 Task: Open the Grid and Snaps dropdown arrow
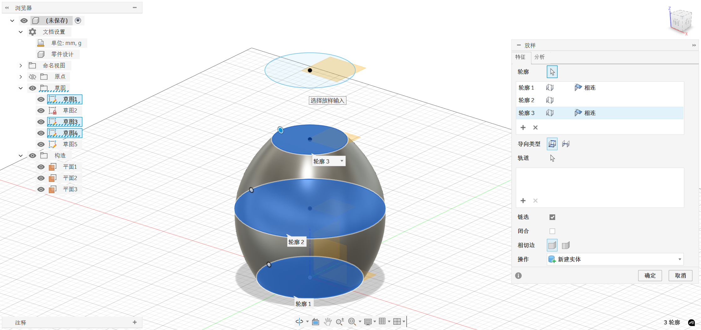[389, 322]
